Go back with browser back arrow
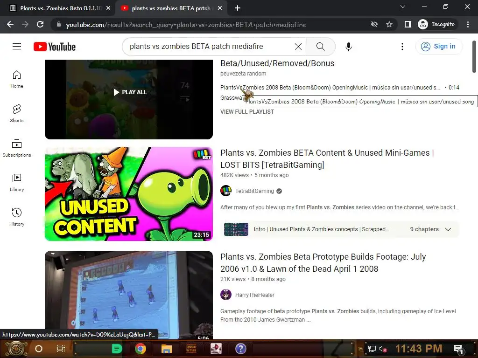This screenshot has width=478, height=358. (10, 24)
